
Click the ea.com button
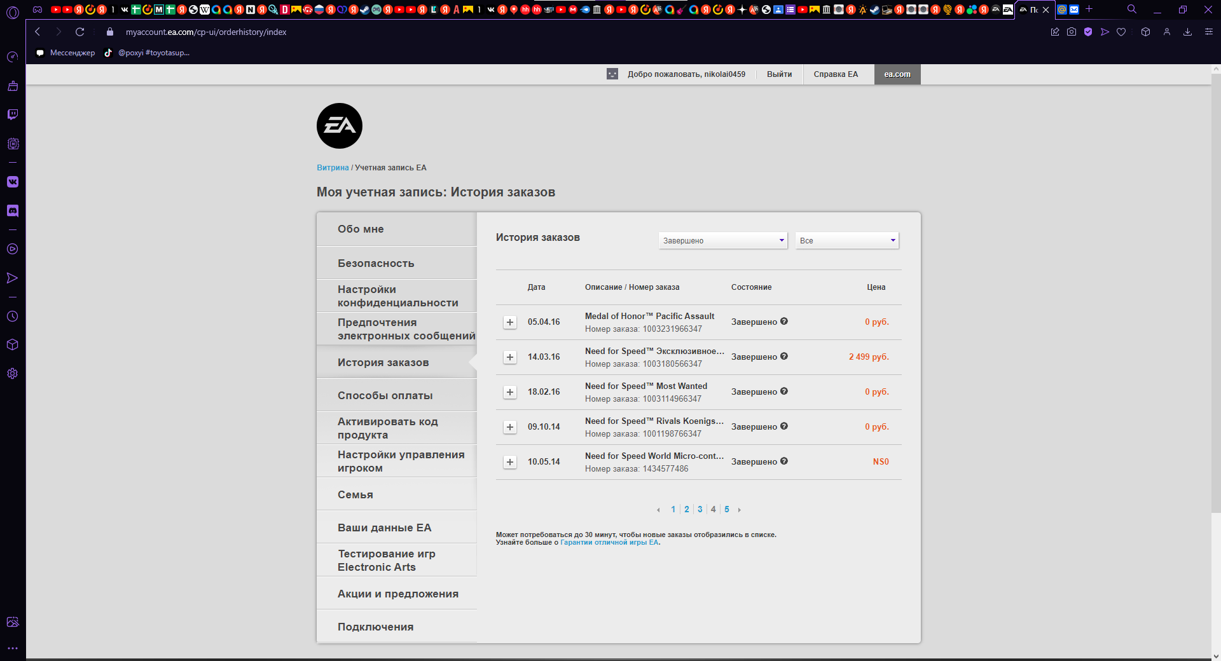click(x=897, y=74)
